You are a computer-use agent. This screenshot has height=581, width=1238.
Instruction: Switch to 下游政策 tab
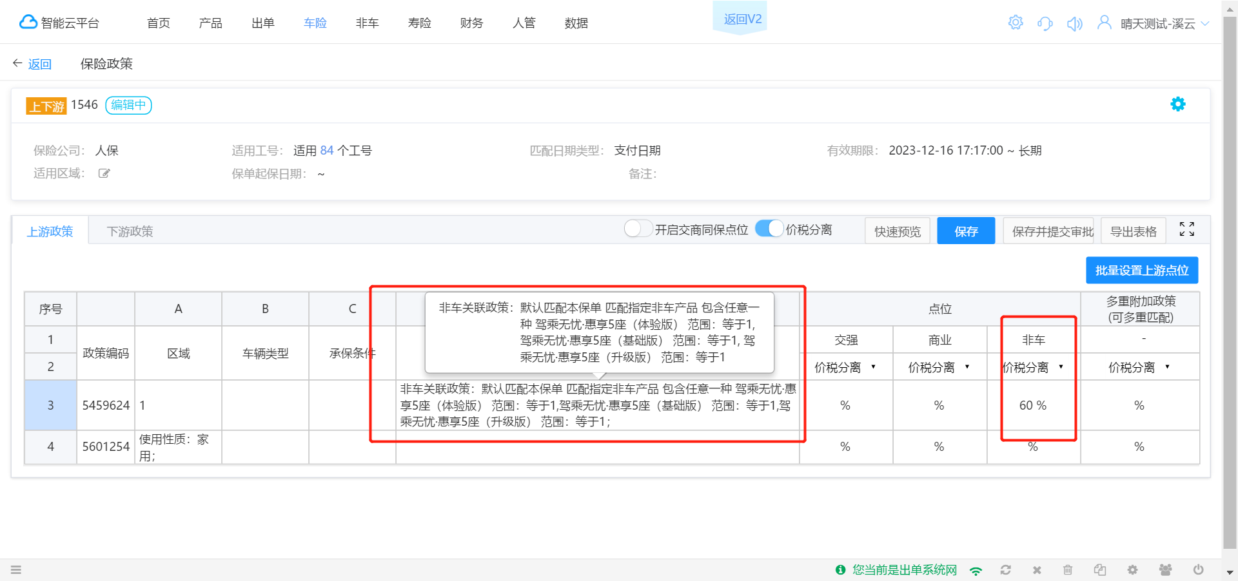130,231
